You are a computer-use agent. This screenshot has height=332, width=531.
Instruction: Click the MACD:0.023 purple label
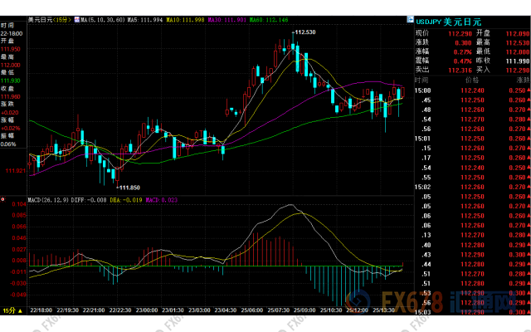click(162, 200)
